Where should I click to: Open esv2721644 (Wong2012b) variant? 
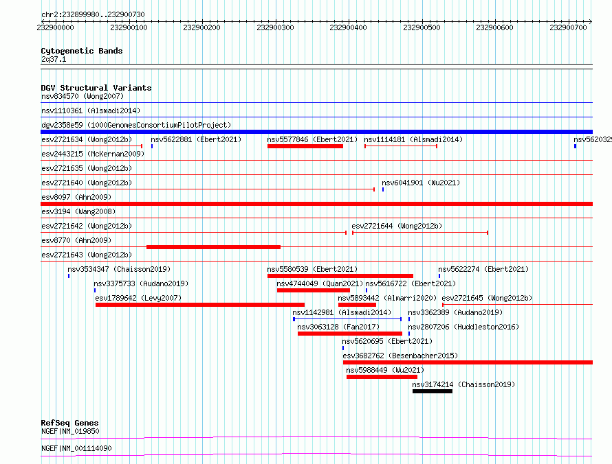click(x=397, y=226)
